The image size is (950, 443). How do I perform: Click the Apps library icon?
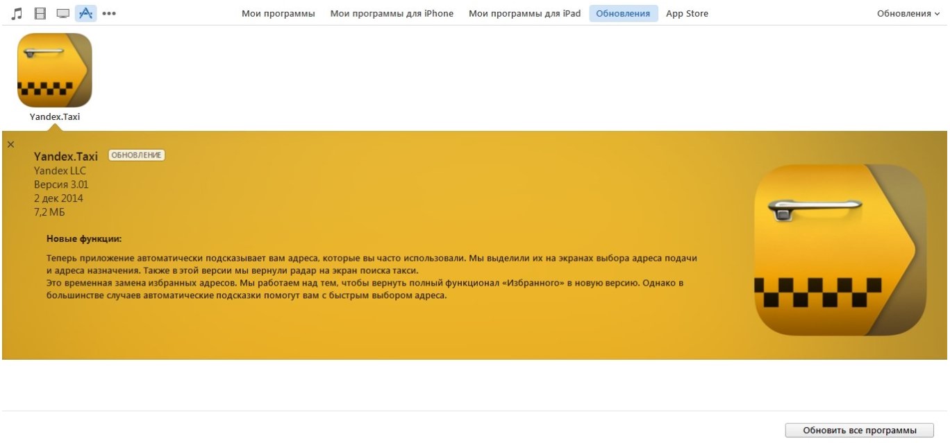coord(85,13)
